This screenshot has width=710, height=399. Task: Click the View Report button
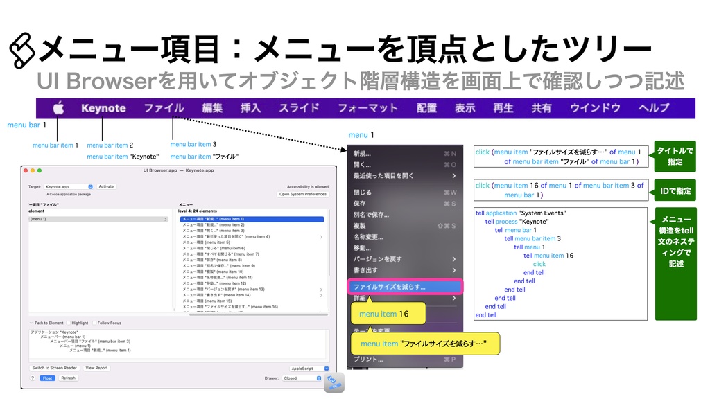point(97,368)
